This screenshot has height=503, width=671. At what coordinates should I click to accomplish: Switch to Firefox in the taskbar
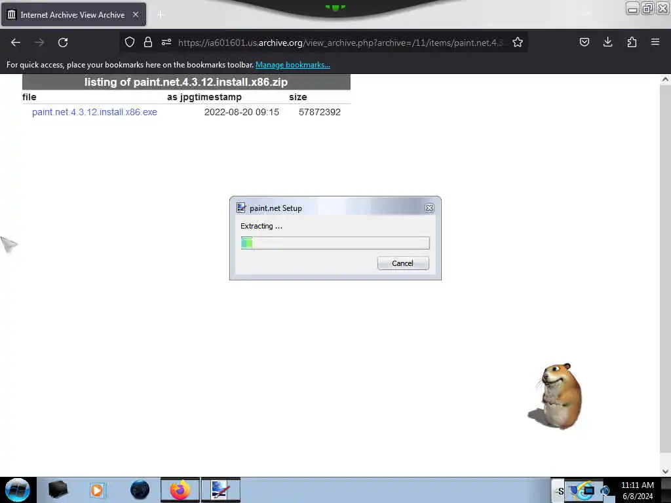(180, 490)
